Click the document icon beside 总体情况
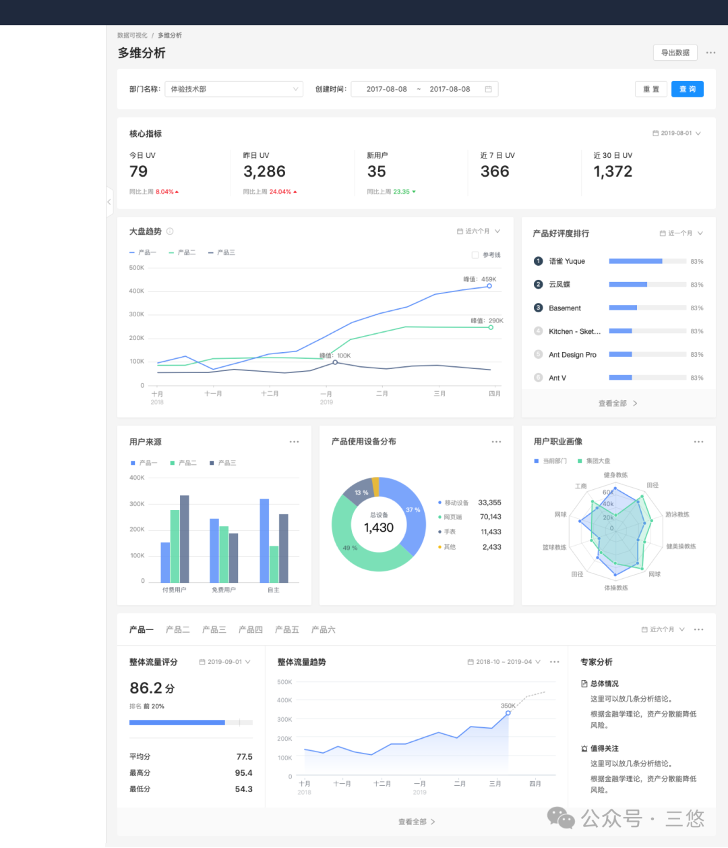 click(x=584, y=683)
